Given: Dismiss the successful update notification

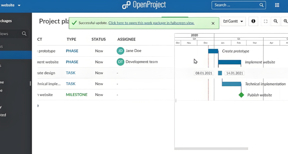Looking at the screenshot, I should click(213, 23).
